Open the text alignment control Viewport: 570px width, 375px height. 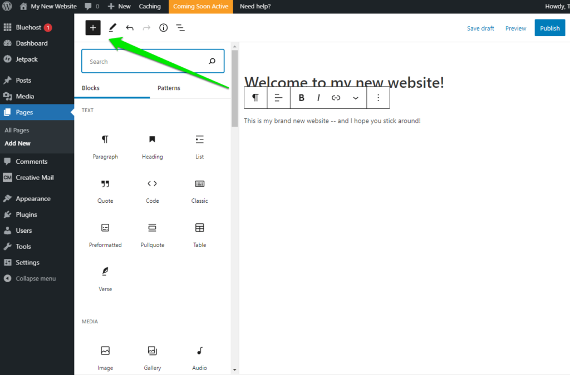[278, 98]
